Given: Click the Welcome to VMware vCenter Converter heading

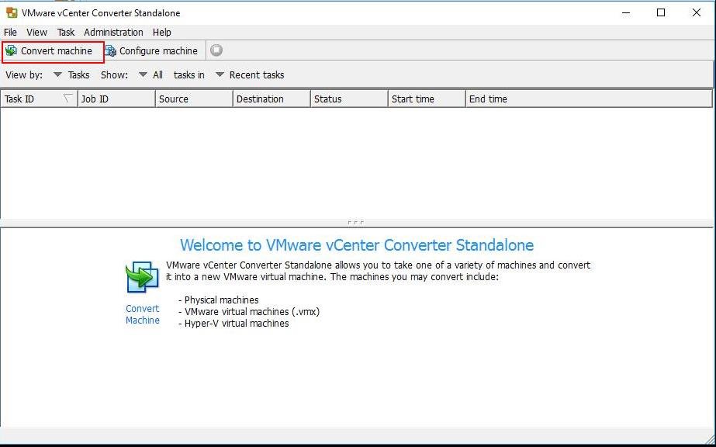Looking at the screenshot, I should [x=357, y=245].
